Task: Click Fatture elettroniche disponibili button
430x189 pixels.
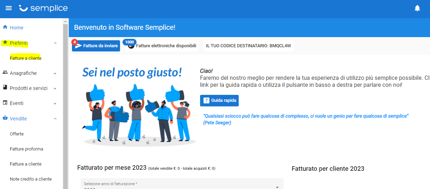Action: coord(161,46)
